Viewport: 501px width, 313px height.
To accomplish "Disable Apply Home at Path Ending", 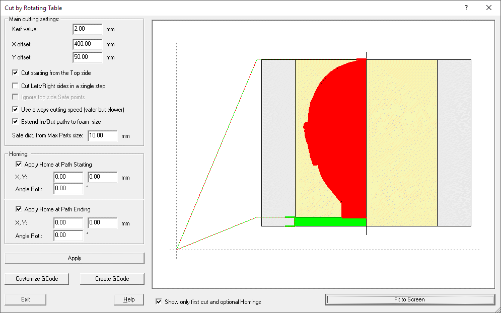I will [x=19, y=209].
